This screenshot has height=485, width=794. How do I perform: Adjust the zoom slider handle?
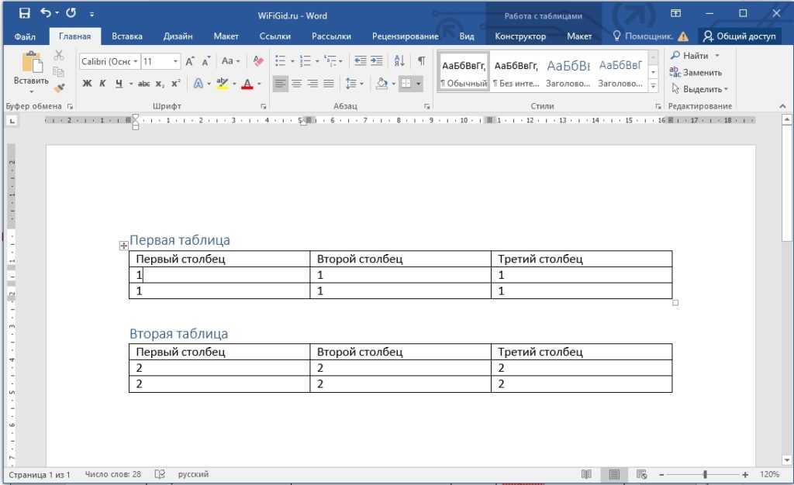tap(705, 474)
